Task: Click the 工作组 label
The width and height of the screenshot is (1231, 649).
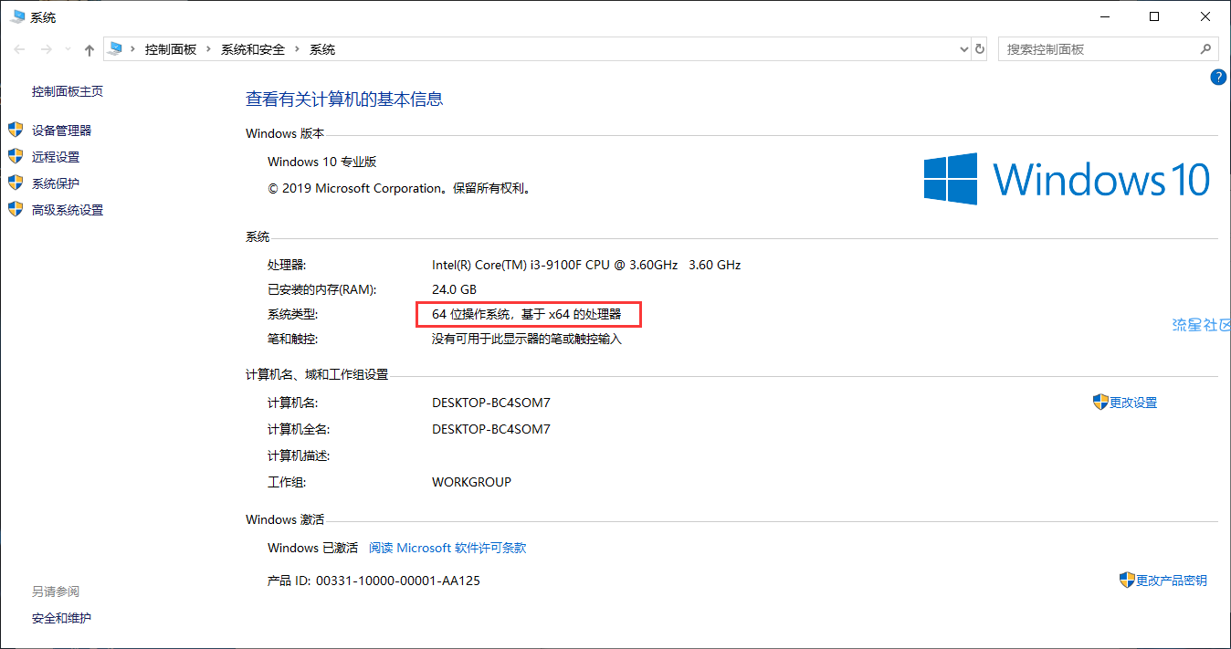Action: tap(287, 482)
